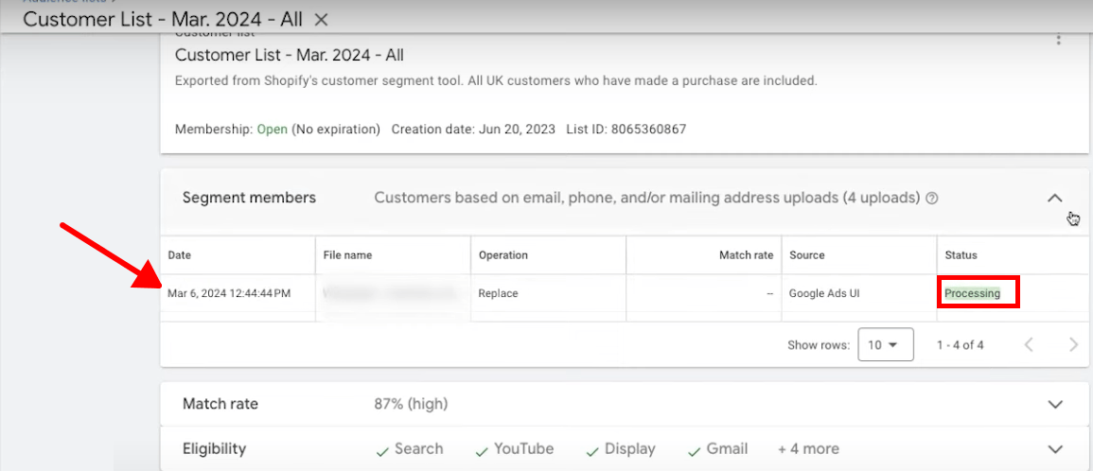Expand the Match rate section
The image size is (1093, 471).
pyautogui.click(x=1055, y=404)
